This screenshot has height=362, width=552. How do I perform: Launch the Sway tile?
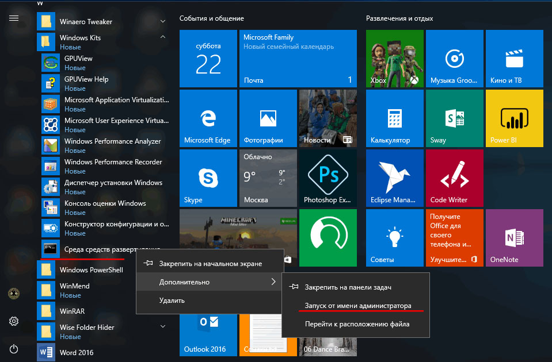click(x=455, y=118)
